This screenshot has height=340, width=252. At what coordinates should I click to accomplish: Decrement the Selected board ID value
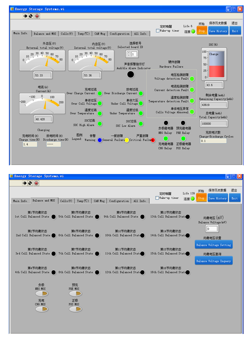click(x=129, y=55)
